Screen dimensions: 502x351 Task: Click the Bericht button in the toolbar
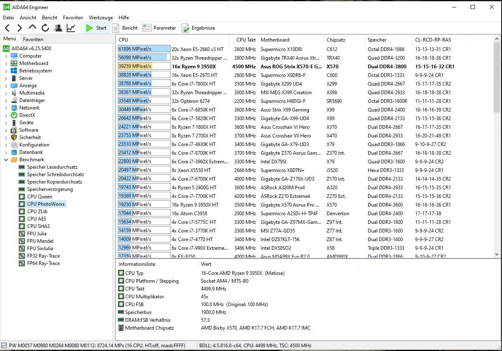coord(125,28)
